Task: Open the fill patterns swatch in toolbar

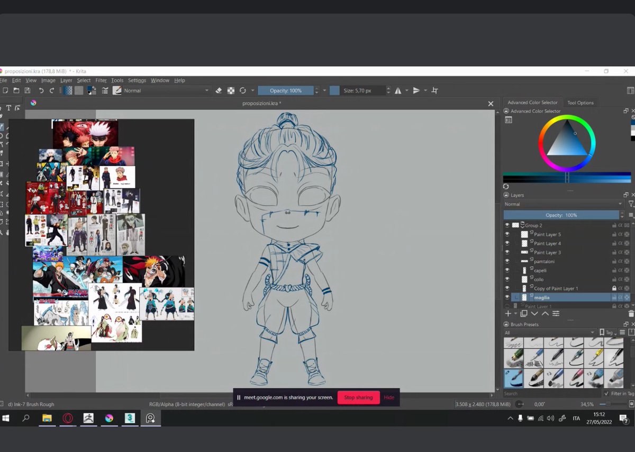Action: pyautogui.click(x=79, y=90)
